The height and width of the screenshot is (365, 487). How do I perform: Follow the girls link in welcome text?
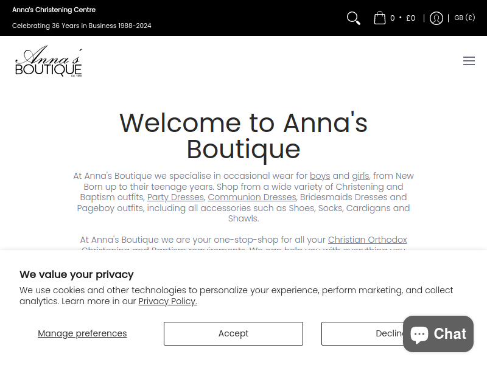(360, 176)
